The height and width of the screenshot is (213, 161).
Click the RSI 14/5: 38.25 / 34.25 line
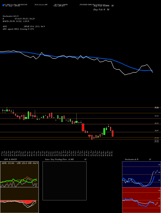pos(19,19)
